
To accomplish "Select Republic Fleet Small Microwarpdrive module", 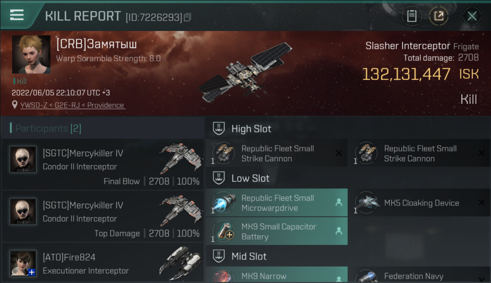I will (x=276, y=203).
